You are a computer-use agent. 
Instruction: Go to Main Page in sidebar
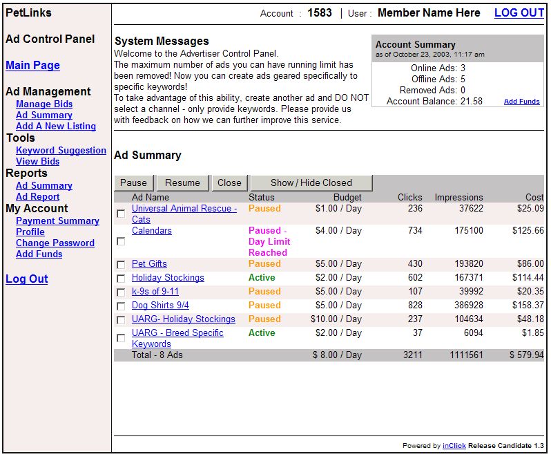pos(32,65)
